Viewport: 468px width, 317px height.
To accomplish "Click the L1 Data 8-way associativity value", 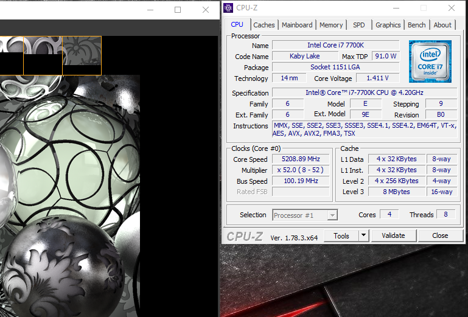I will (x=441, y=159).
